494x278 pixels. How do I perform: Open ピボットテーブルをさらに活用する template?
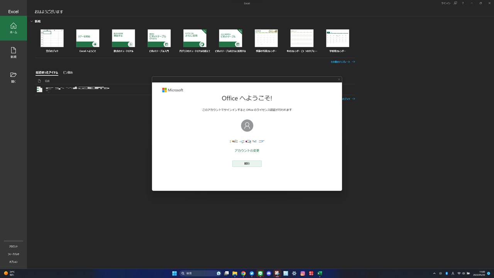[x=230, y=41]
